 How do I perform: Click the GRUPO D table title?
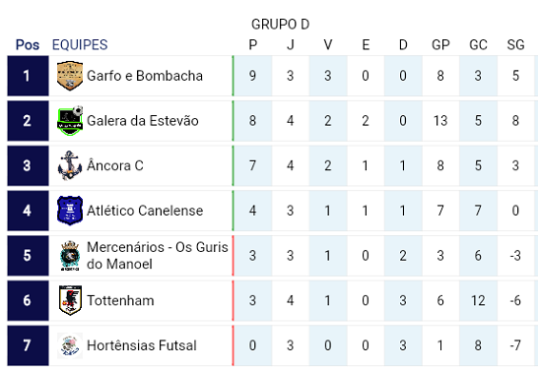coord(280,25)
